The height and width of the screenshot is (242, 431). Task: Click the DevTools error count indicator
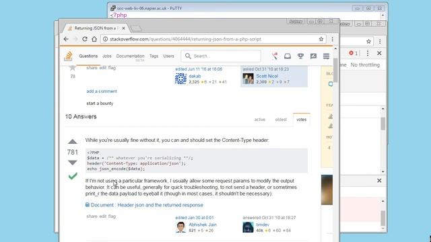pyautogui.click(x=353, y=53)
